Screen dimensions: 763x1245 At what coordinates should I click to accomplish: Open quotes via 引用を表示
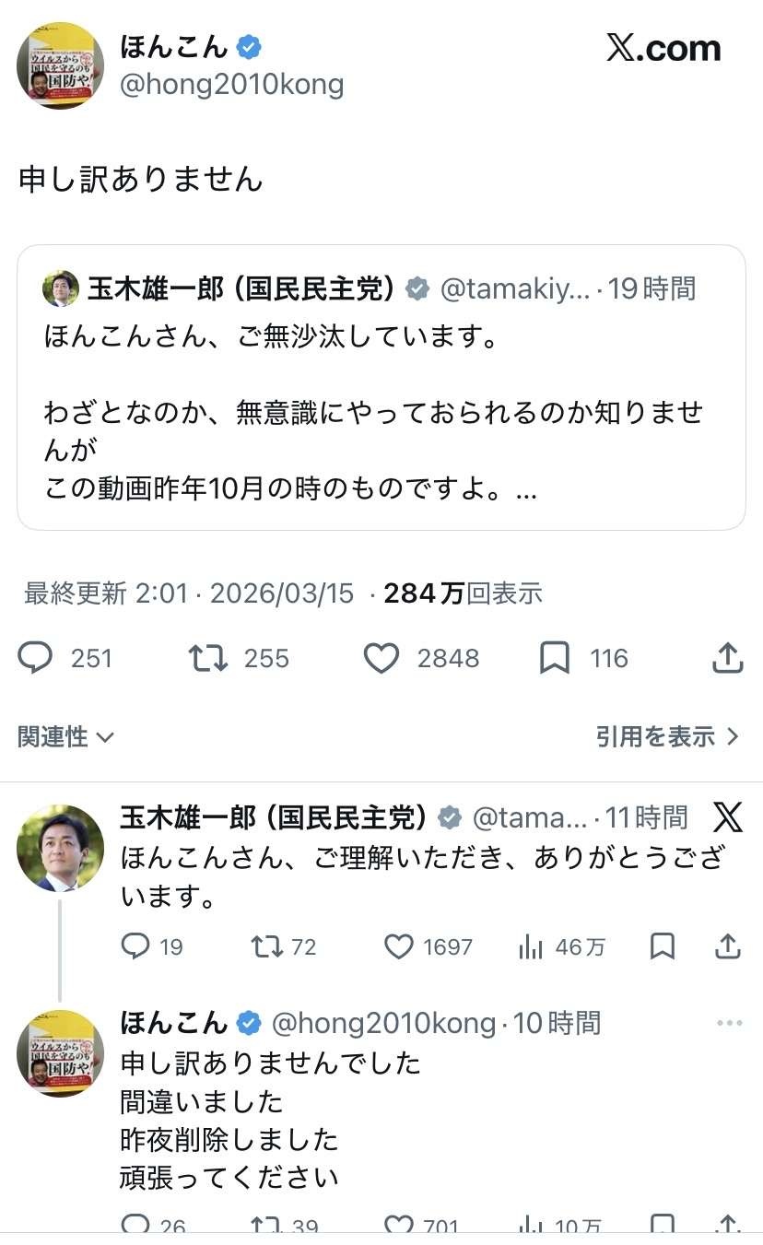coord(667,736)
